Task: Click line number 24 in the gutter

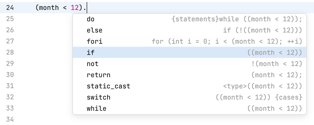Action: click(x=10, y=8)
